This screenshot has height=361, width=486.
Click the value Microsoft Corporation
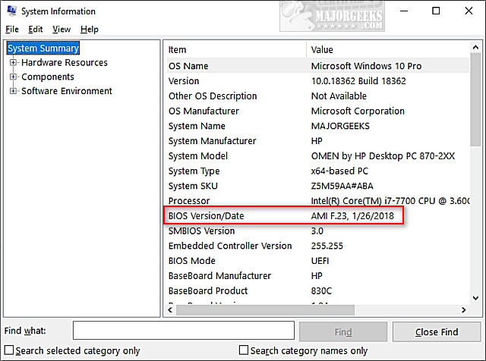coord(358,111)
